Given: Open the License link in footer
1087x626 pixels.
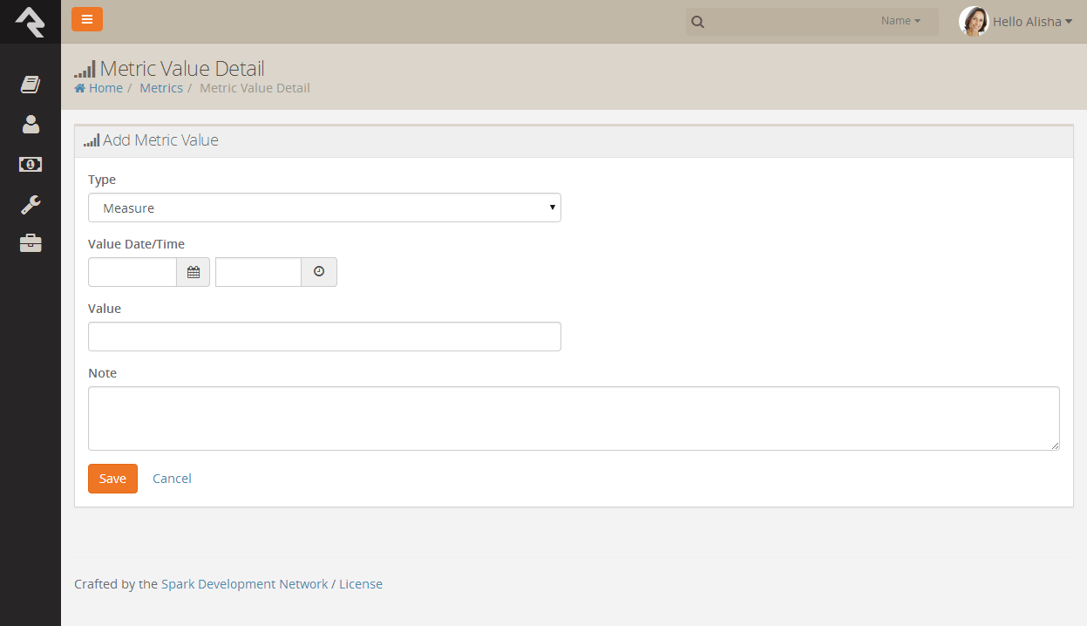Looking at the screenshot, I should click(361, 584).
